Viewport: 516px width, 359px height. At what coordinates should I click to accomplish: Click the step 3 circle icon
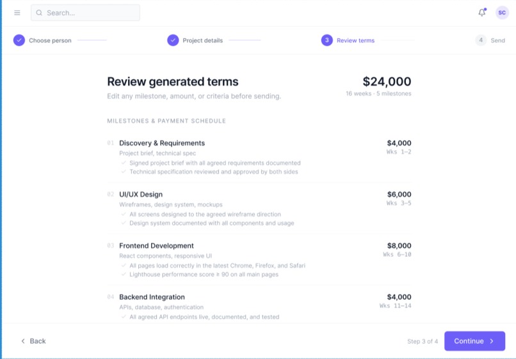point(327,40)
